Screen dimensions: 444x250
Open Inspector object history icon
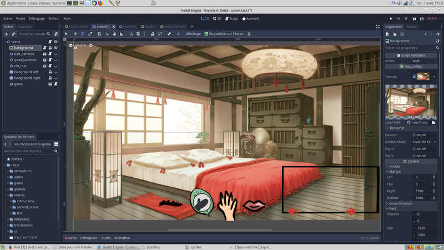[438, 34]
